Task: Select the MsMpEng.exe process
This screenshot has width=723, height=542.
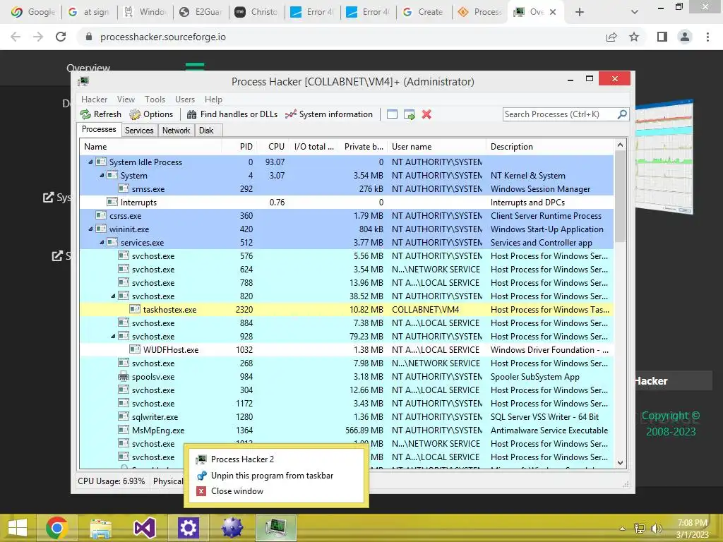Action: (x=346, y=430)
